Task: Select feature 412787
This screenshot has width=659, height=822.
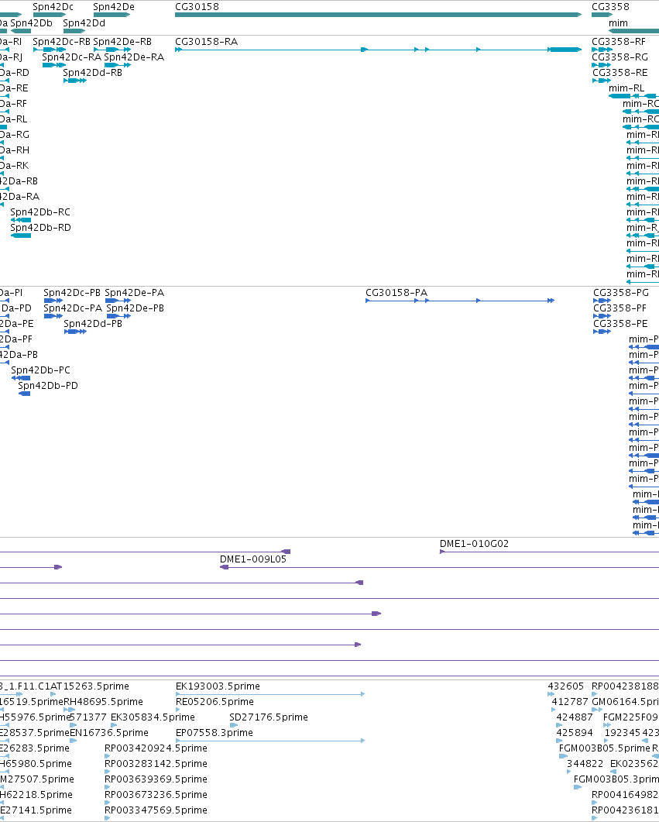Action: [570, 701]
